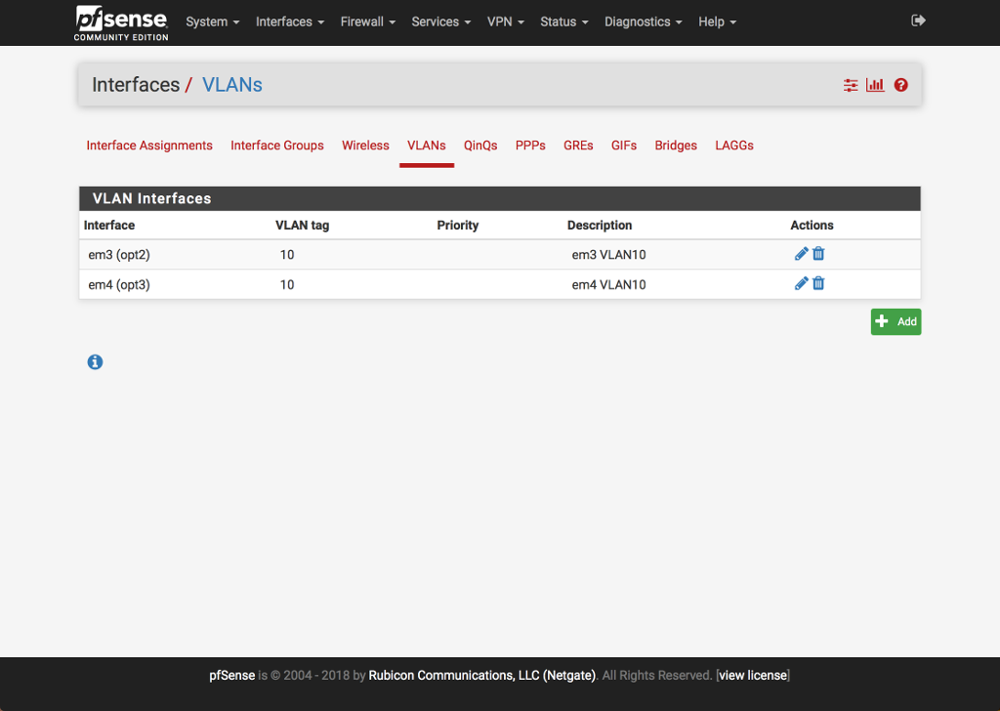Click the view license link
The width and height of the screenshot is (1000, 711).
tap(753, 675)
